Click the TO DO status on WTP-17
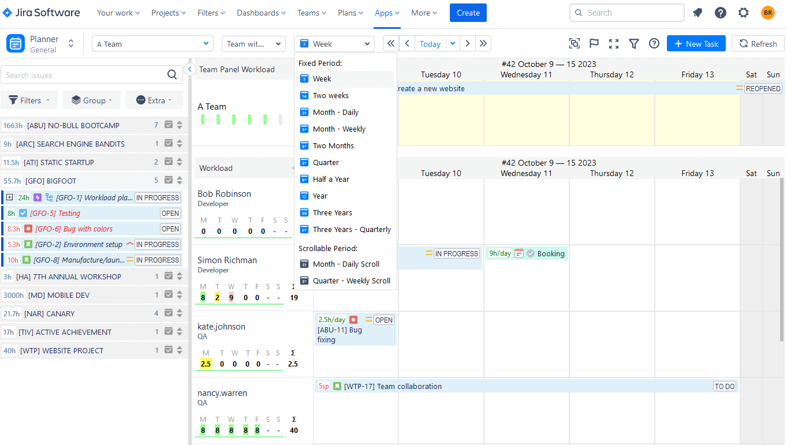The width and height of the screenshot is (787, 445). point(725,387)
